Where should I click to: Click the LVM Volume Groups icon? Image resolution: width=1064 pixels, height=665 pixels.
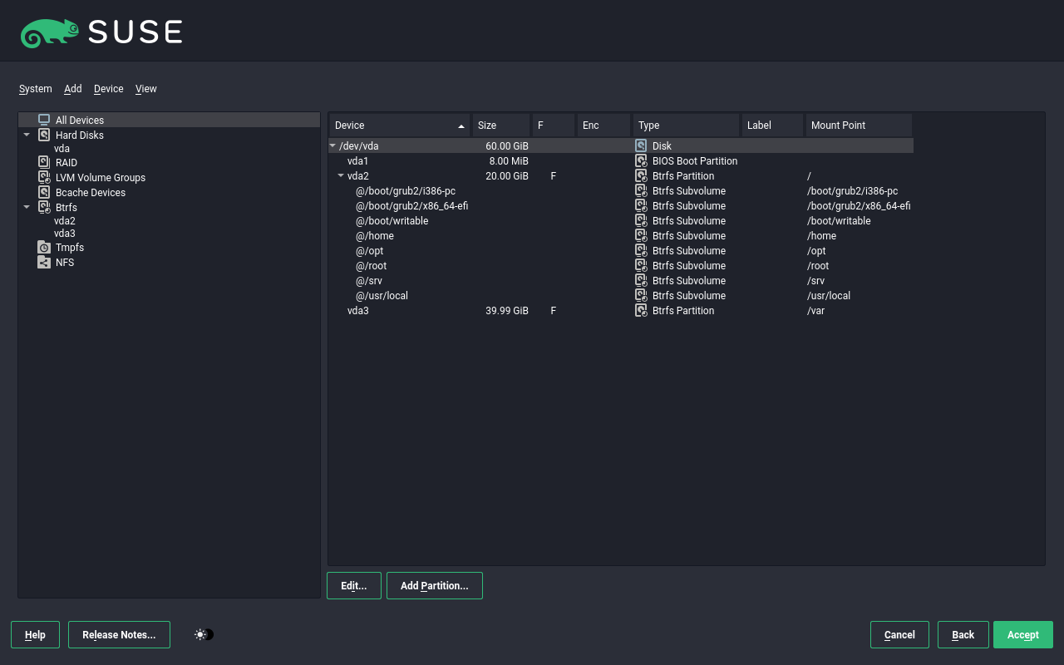point(44,177)
